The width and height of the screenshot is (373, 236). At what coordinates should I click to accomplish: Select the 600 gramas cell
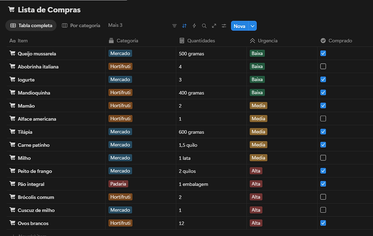pyautogui.click(x=211, y=132)
